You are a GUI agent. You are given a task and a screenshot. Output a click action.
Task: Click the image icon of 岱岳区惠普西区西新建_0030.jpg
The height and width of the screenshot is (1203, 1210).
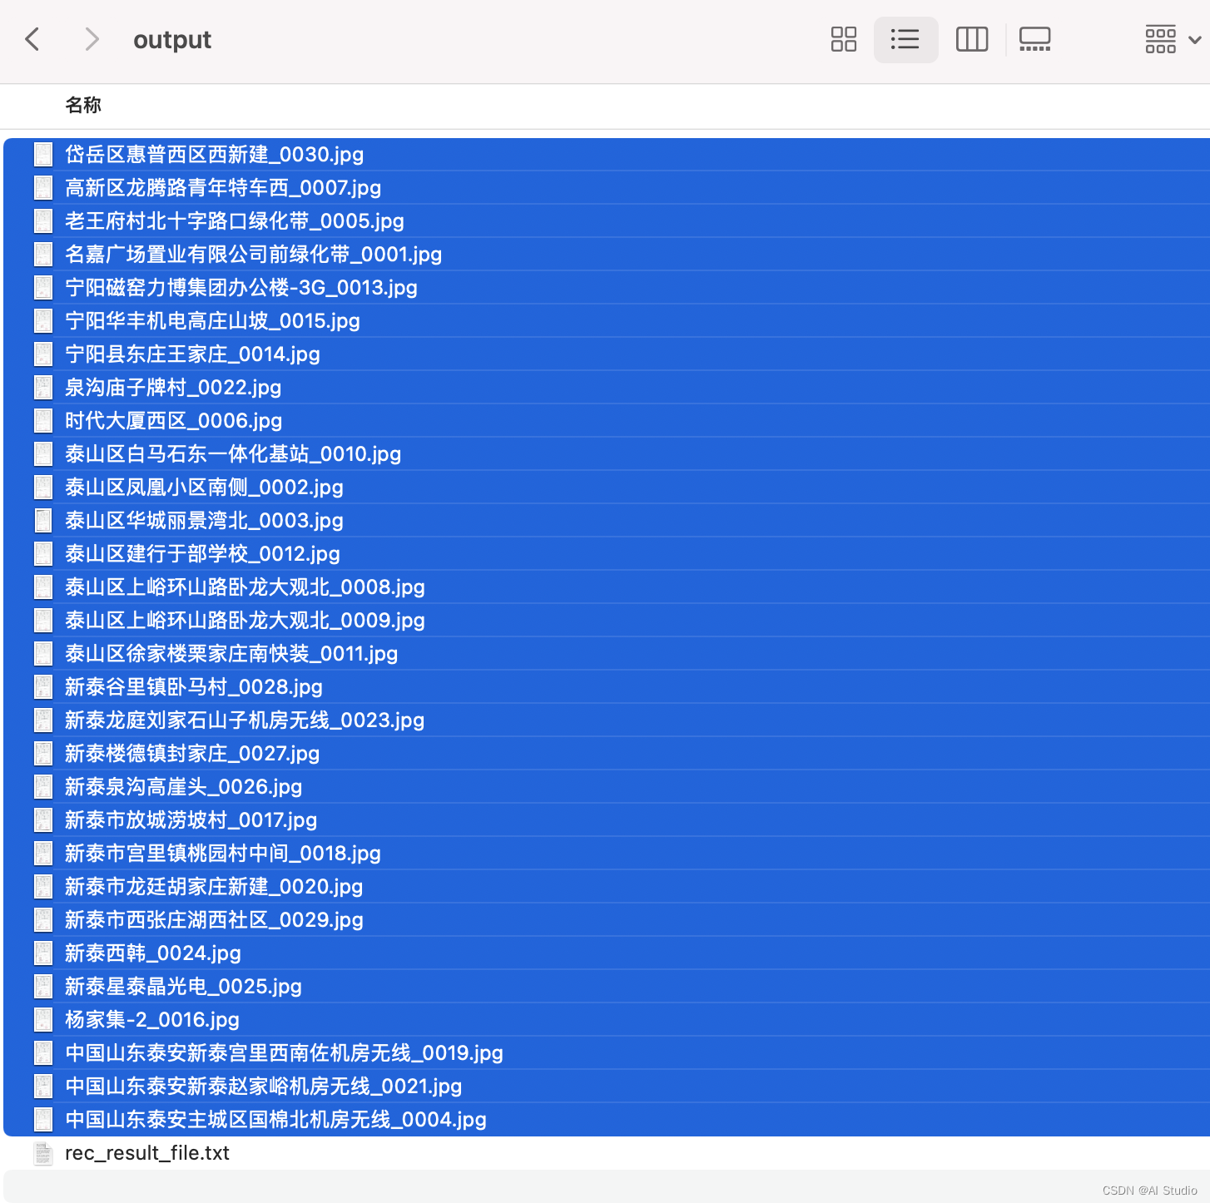43,154
